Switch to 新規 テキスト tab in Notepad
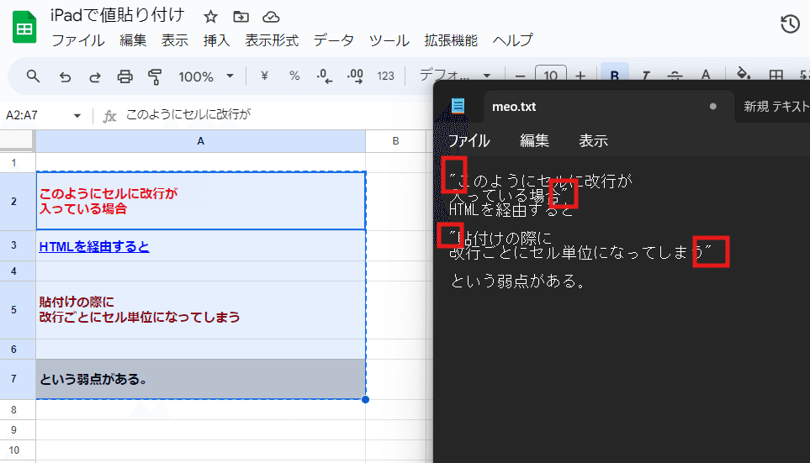Image resolution: width=810 pixels, height=463 pixels. [x=775, y=107]
